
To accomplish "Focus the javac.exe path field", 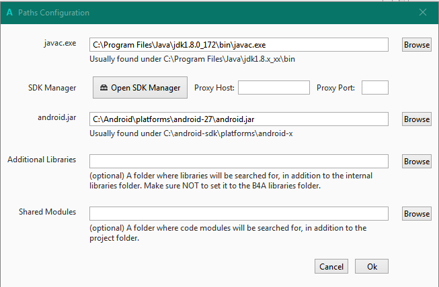I will [239, 45].
